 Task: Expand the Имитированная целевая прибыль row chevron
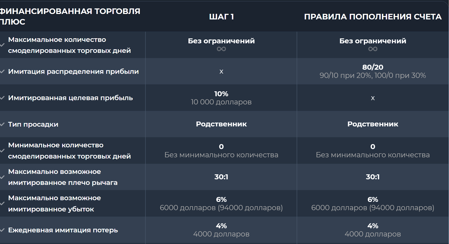click(2, 98)
